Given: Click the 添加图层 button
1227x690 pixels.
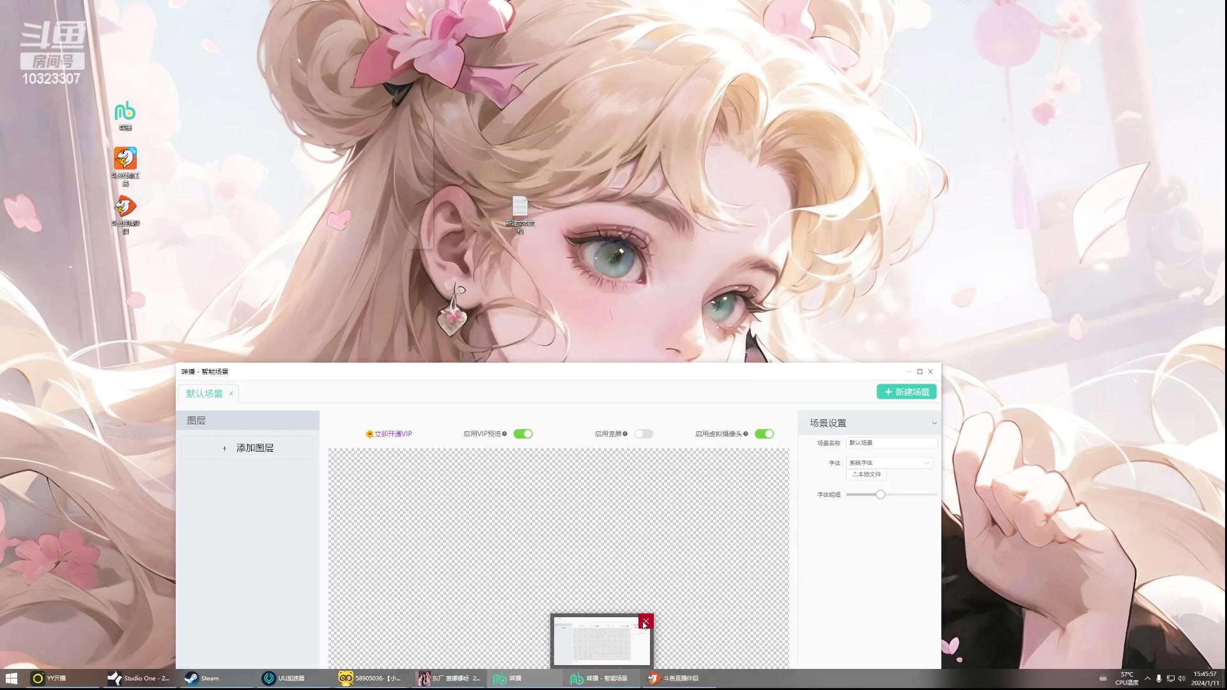Looking at the screenshot, I should (x=248, y=448).
